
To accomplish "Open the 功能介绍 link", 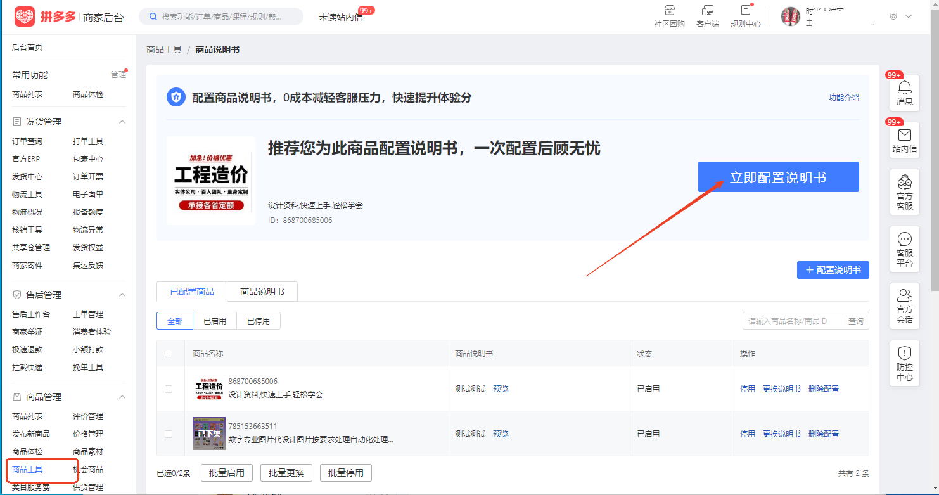I will click(x=844, y=97).
